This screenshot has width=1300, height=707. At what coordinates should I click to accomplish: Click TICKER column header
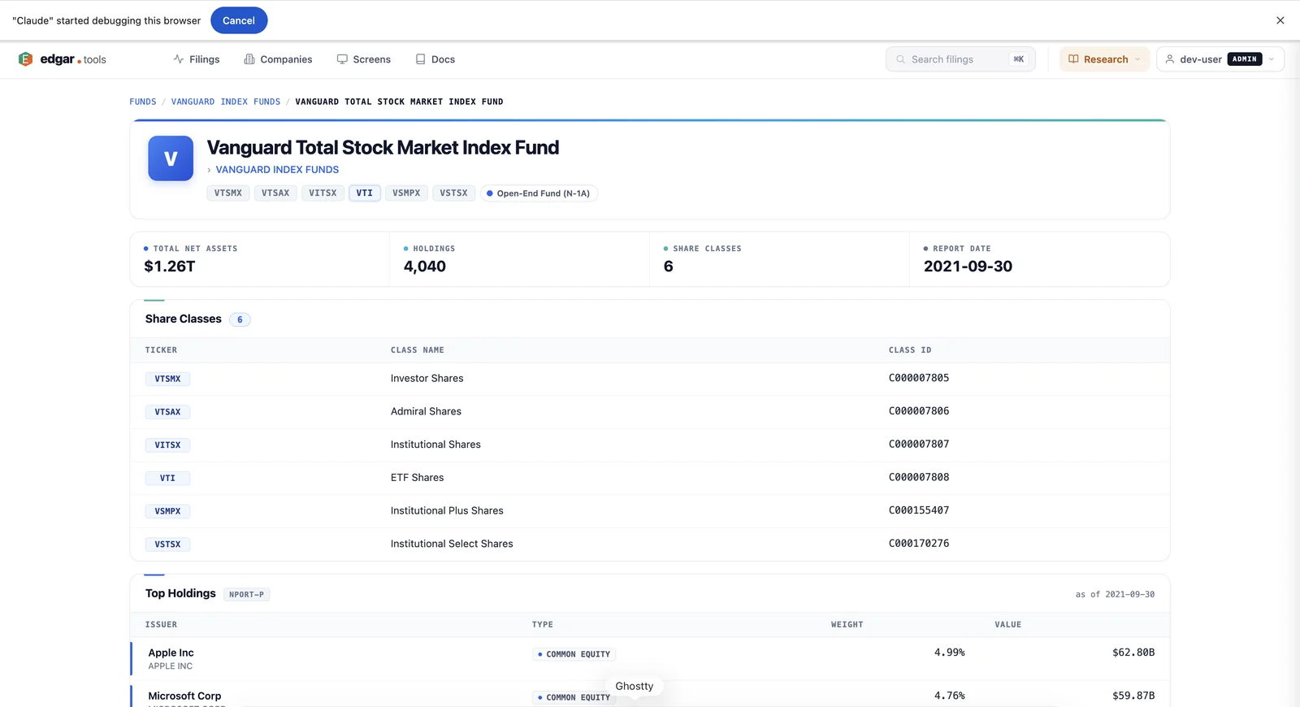[x=161, y=350]
